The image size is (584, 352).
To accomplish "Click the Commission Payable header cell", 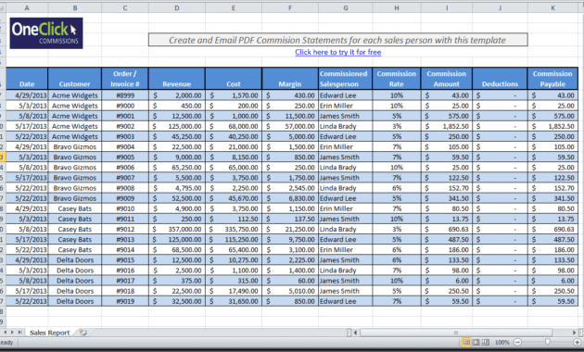I will pyautogui.click(x=552, y=79).
